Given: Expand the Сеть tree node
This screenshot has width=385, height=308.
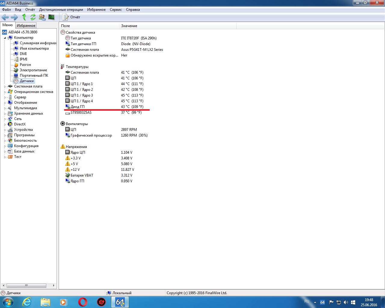Looking at the screenshot, I should (5, 119).
